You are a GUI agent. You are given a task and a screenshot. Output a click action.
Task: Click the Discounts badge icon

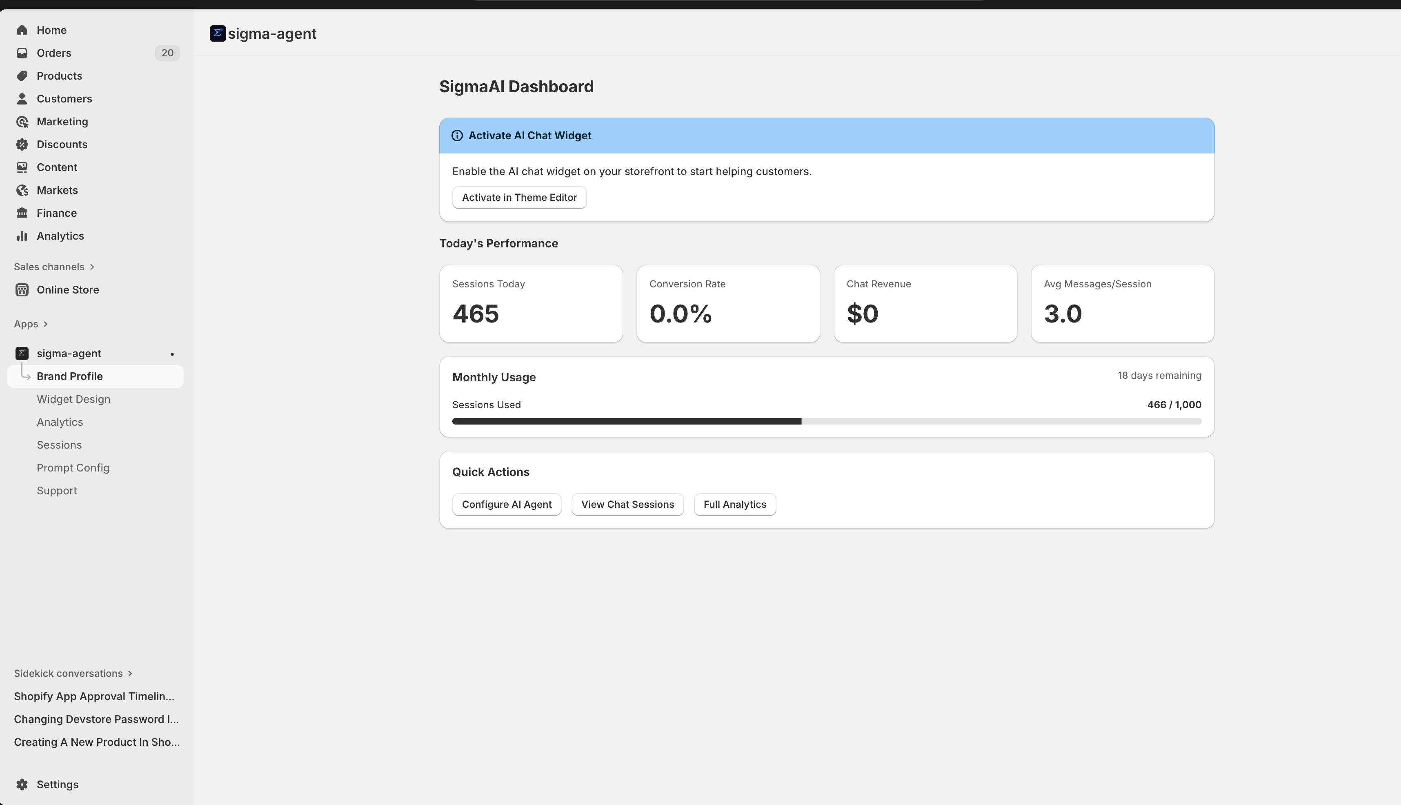tap(22, 144)
